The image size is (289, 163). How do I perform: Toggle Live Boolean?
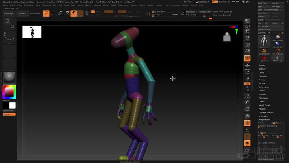pos(35,13)
